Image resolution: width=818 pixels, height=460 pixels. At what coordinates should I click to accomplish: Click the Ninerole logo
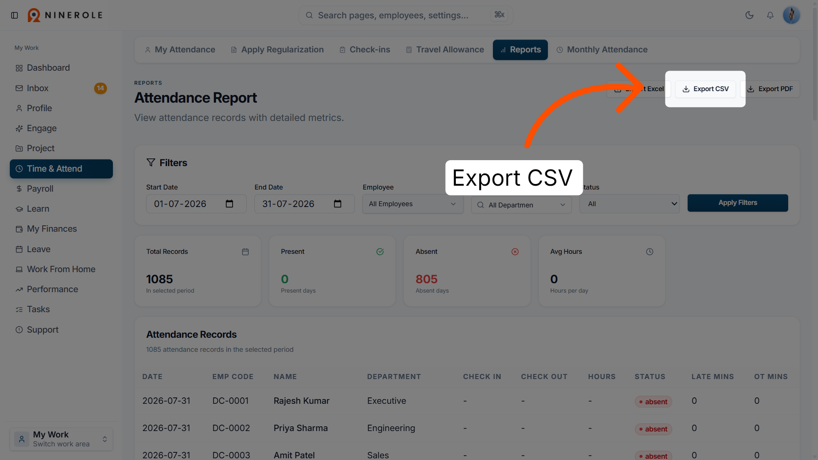[x=65, y=15]
